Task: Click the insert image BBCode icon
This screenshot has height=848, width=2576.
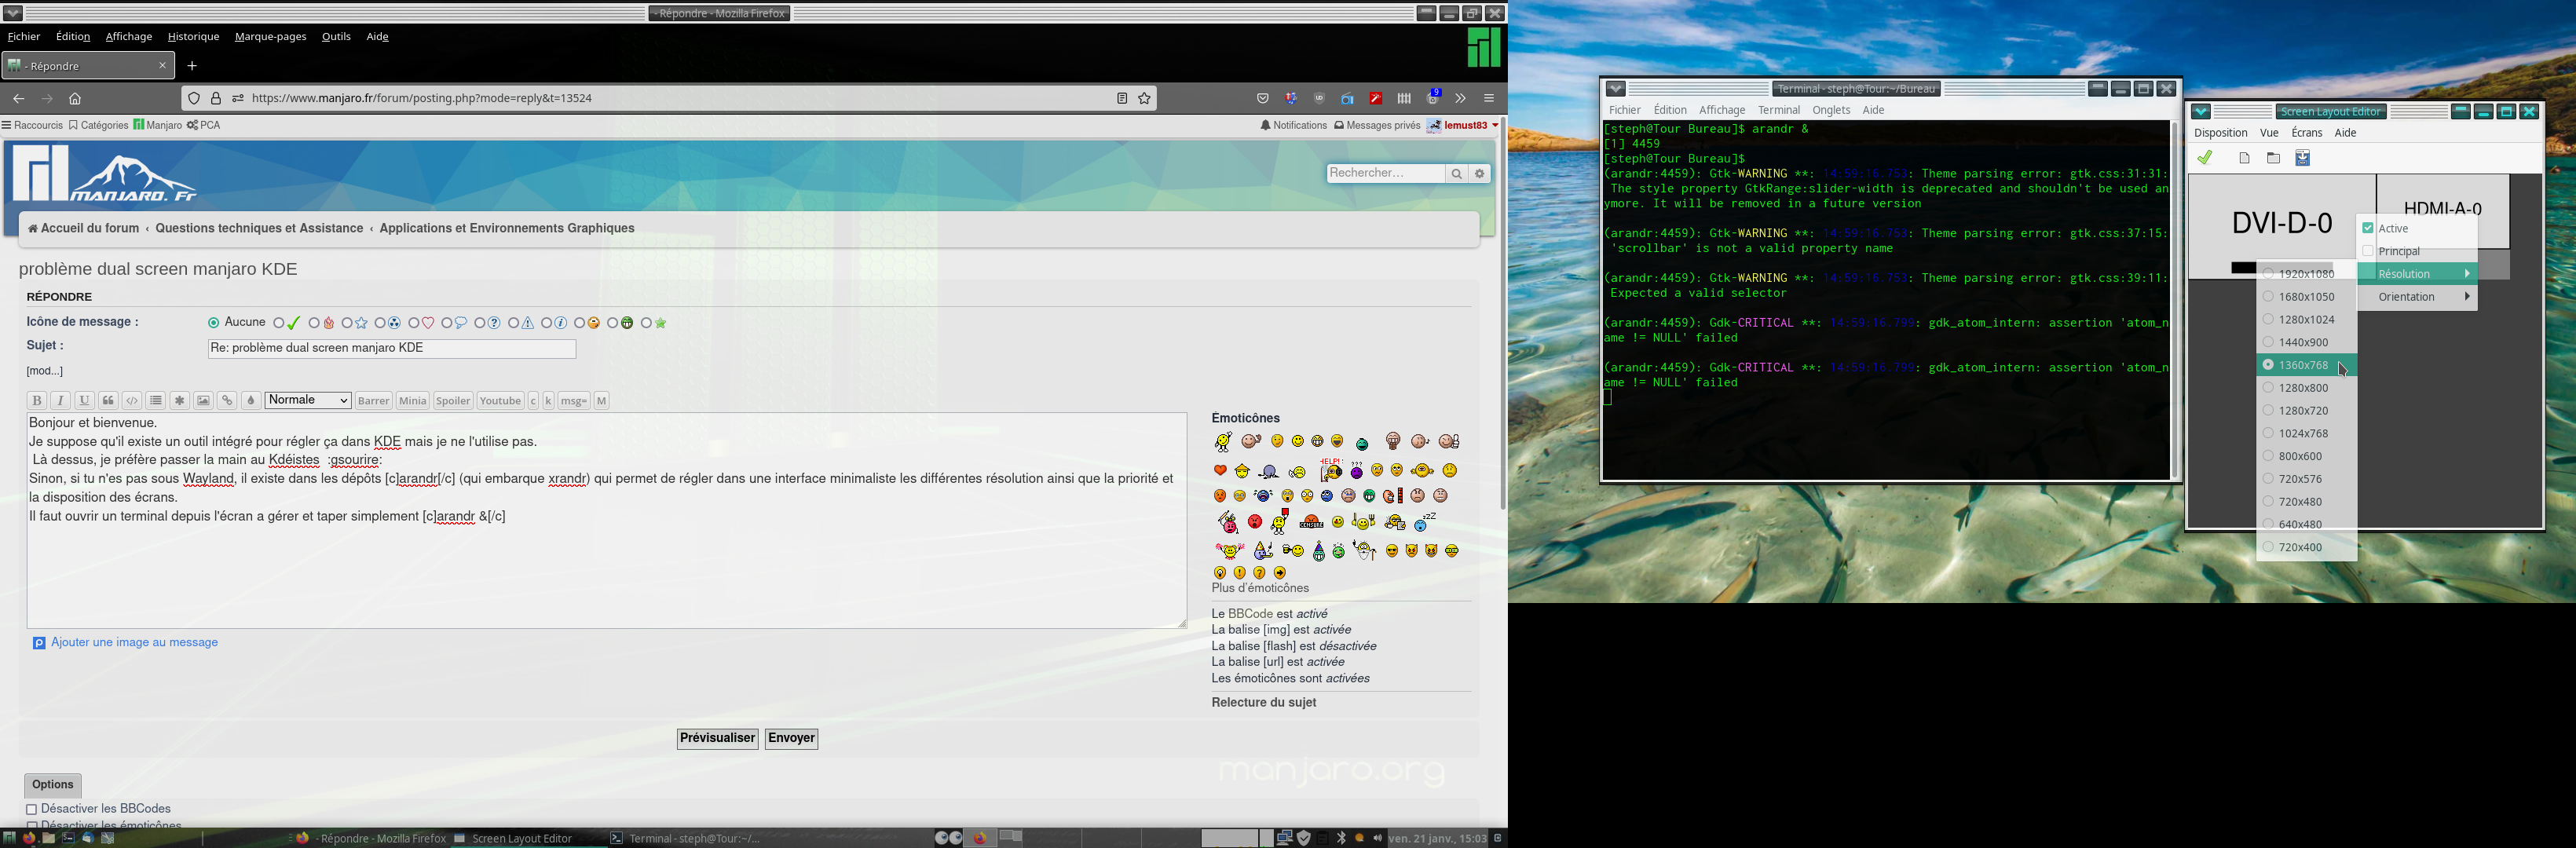Action: [x=203, y=401]
